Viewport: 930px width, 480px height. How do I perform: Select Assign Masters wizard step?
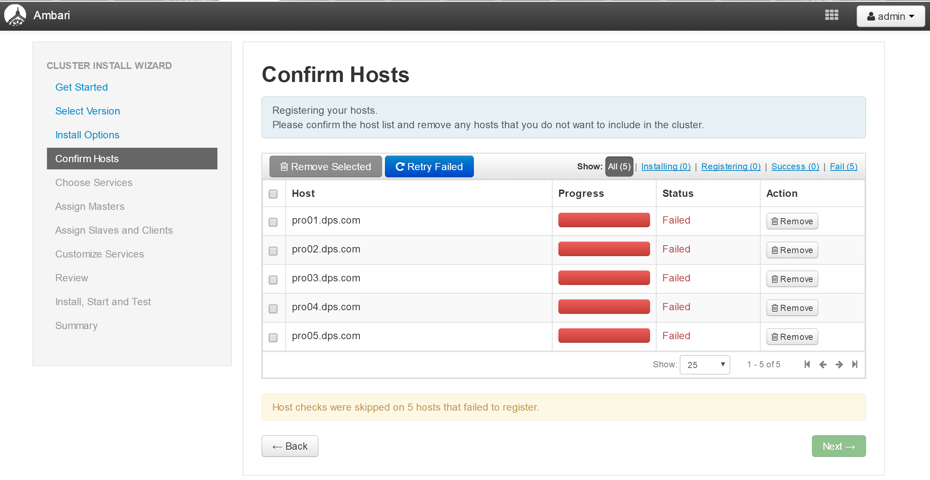(x=90, y=206)
